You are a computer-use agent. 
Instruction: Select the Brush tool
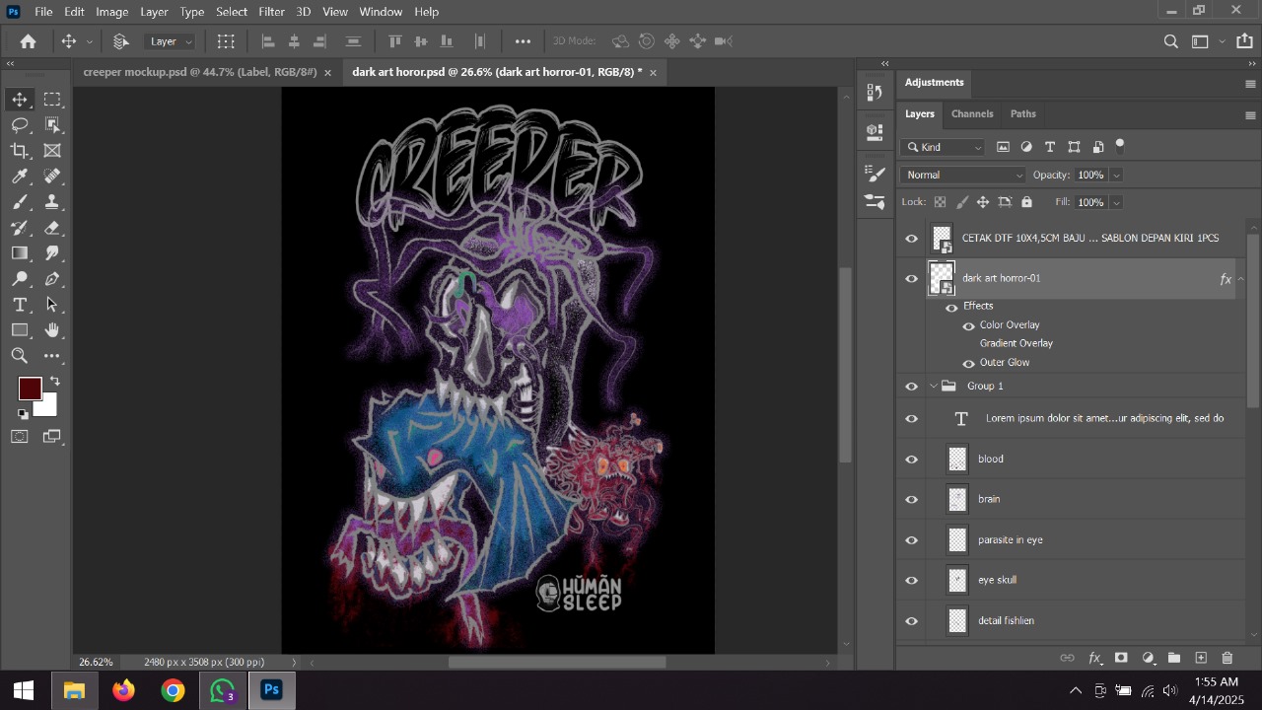20,202
